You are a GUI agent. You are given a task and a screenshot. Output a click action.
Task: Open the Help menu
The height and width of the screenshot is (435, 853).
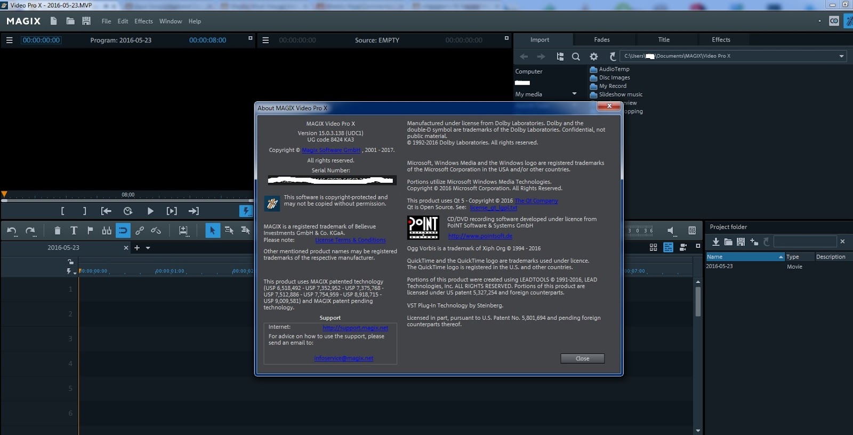(x=195, y=21)
